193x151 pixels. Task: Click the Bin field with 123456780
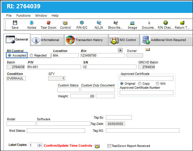tap(102, 55)
